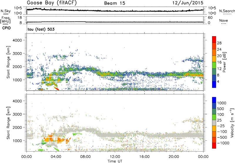The image size is (235, 163).
Task: Click the '18' tick on frequency axis
Action: tap(19, 18)
